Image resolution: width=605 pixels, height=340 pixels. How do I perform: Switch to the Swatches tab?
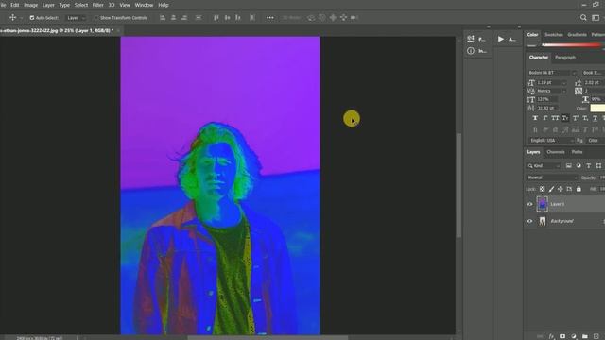554,35
